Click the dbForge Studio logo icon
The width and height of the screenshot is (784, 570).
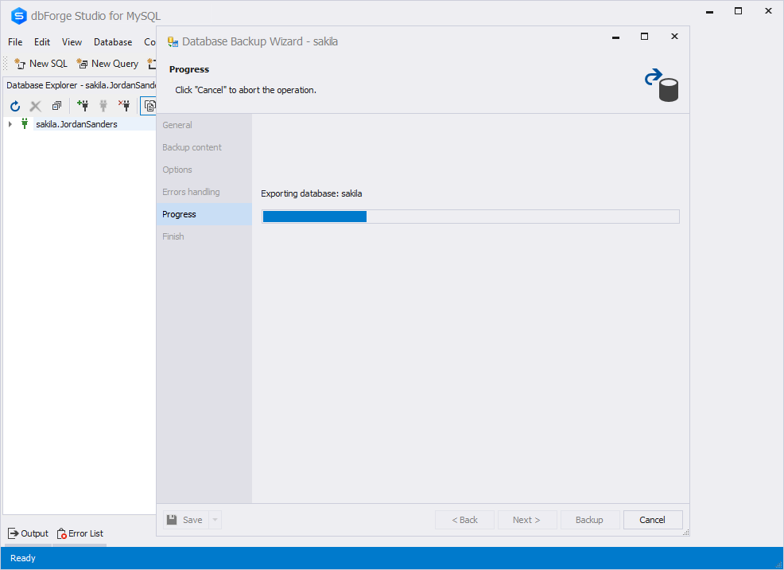[x=18, y=16]
